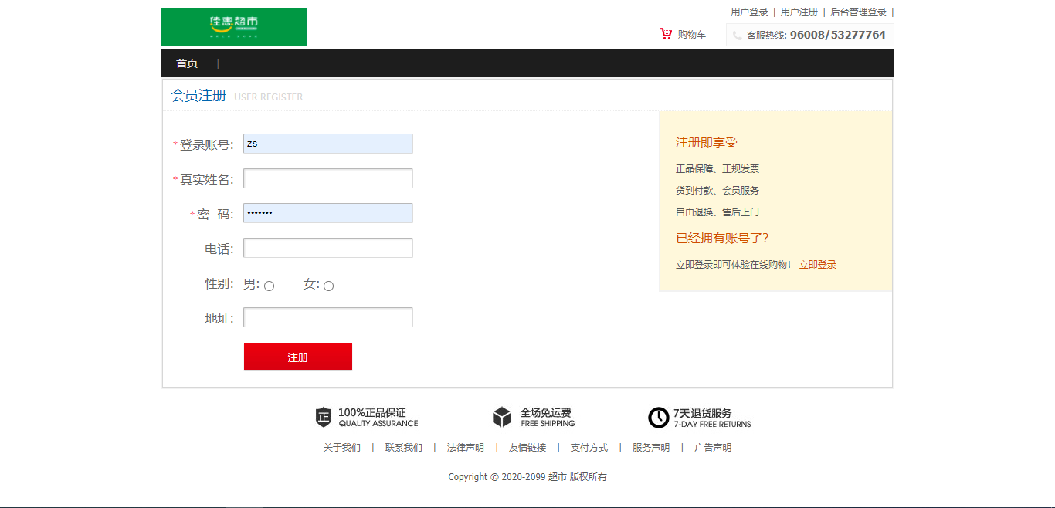1055x508 pixels.
Task: Click the 正 quality assurance shield icon
Action: [324, 418]
